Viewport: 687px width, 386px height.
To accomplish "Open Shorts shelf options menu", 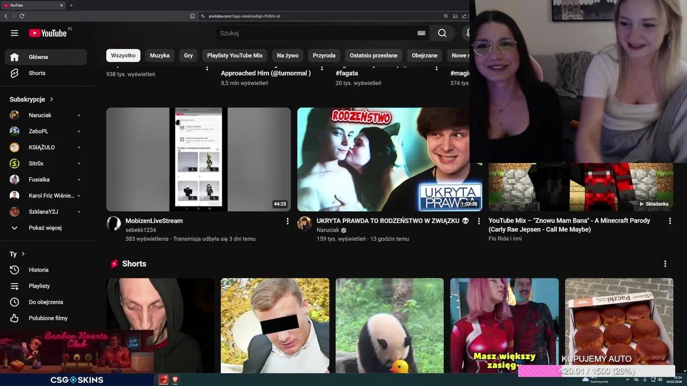I will tap(665, 264).
